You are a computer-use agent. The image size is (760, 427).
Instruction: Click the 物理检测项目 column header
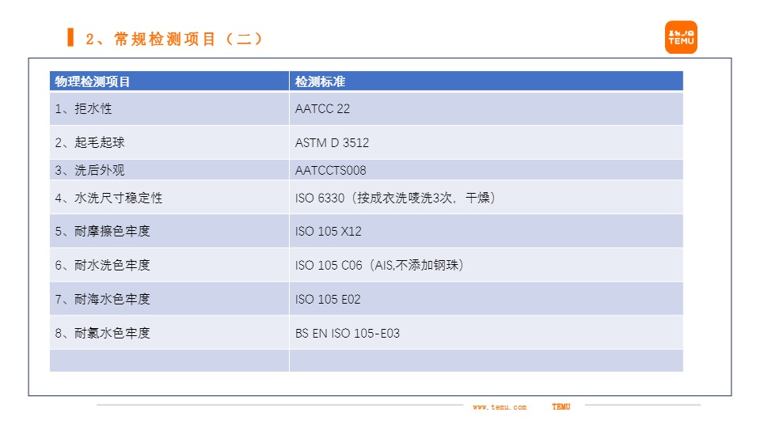(93, 81)
